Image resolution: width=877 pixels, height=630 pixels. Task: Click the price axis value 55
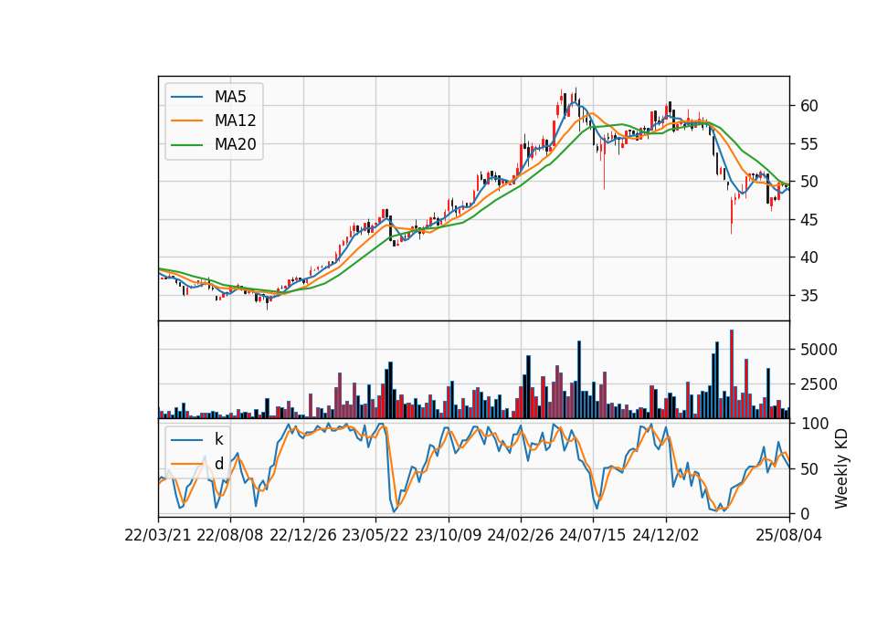click(x=809, y=143)
